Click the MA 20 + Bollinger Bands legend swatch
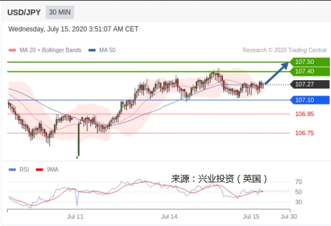The height and width of the screenshot is (226, 331). 12,50
